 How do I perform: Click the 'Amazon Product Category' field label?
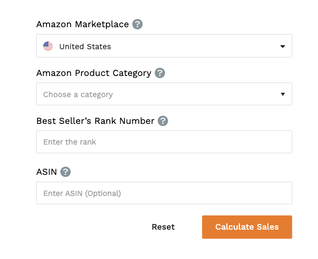pos(94,73)
